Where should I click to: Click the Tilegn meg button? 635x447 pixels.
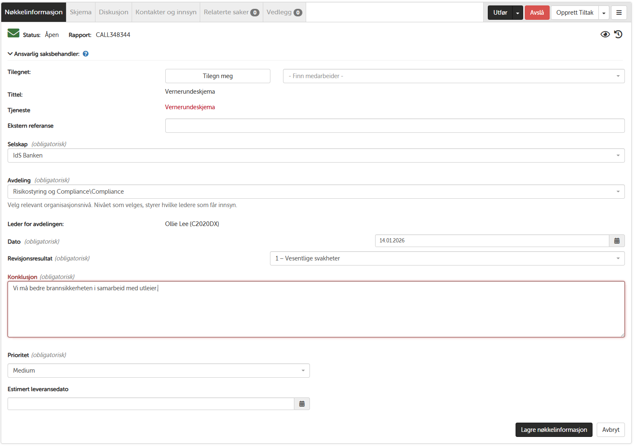(217, 76)
